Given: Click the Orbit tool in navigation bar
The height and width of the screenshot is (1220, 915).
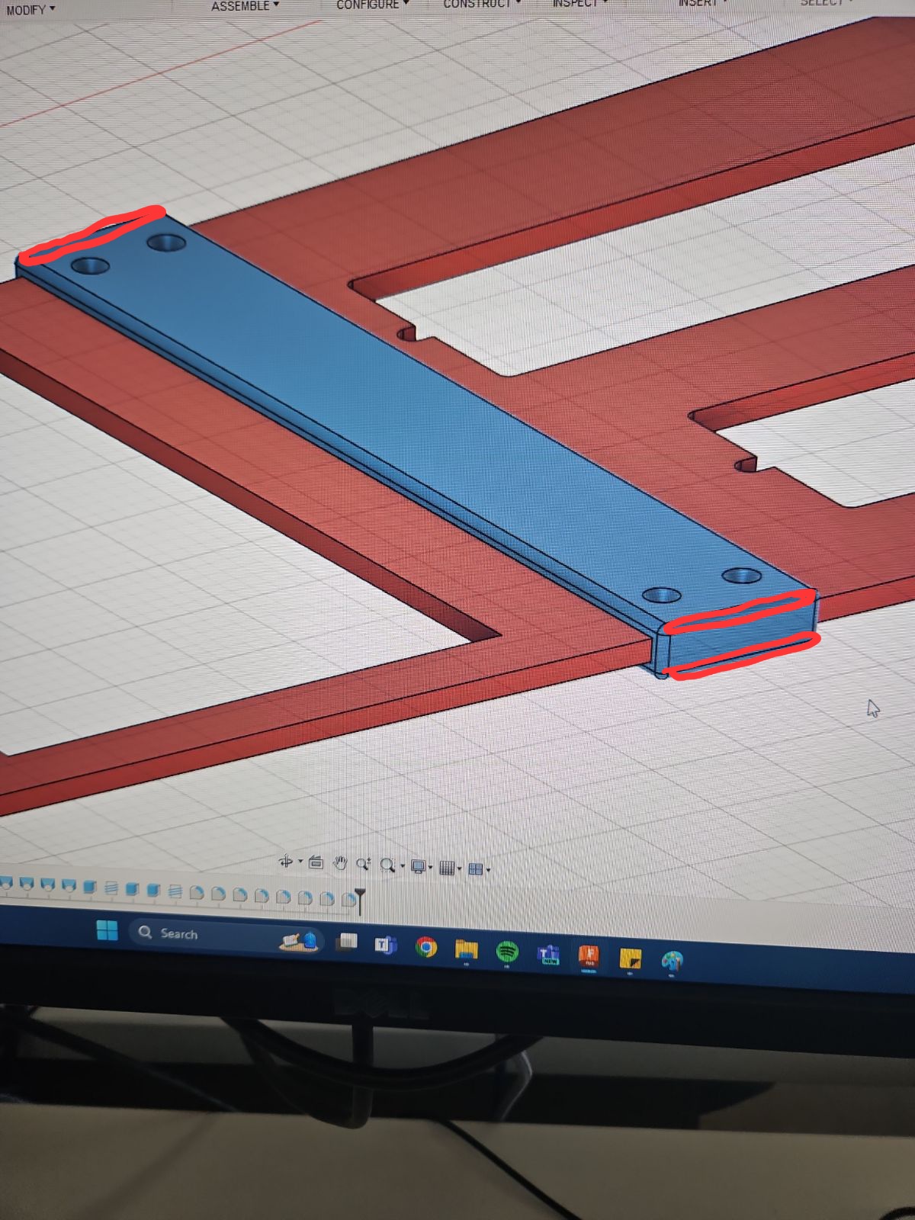Looking at the screenshot, I should pyautogui.click(x=286, y=862).
